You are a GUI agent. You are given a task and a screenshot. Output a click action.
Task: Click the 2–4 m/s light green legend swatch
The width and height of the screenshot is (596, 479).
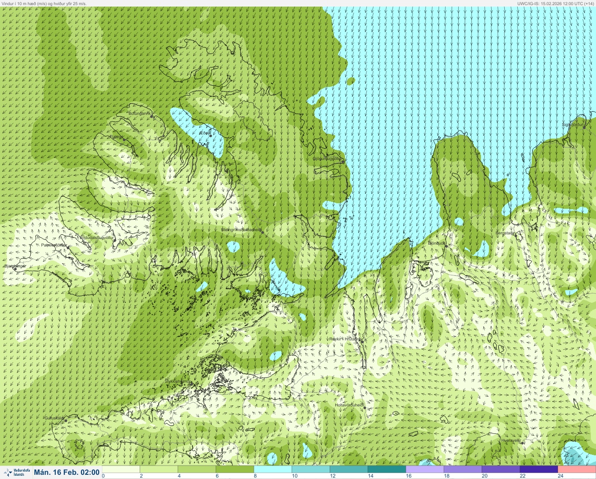point(159,469)
